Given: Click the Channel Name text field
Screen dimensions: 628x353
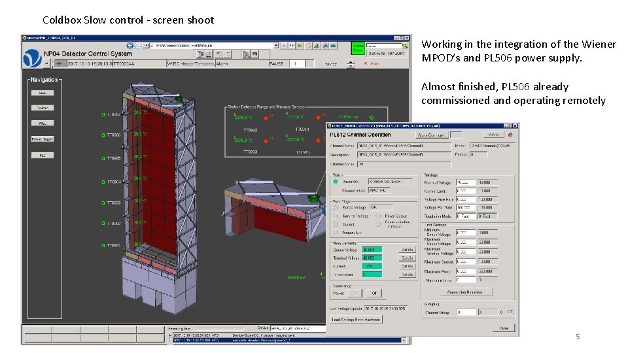Looking at the screenshot, I should [x=404, y=146].
